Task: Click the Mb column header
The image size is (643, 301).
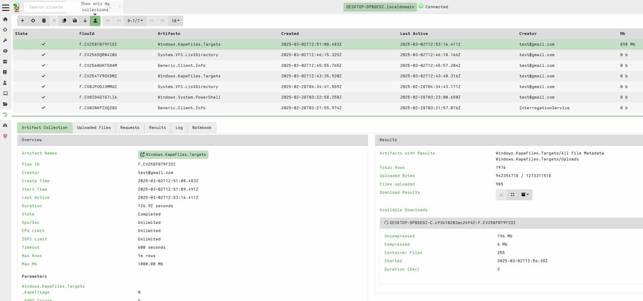Action: (623, 34)
